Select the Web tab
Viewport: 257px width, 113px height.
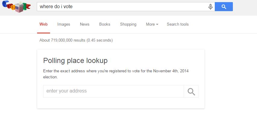point(43,24)
